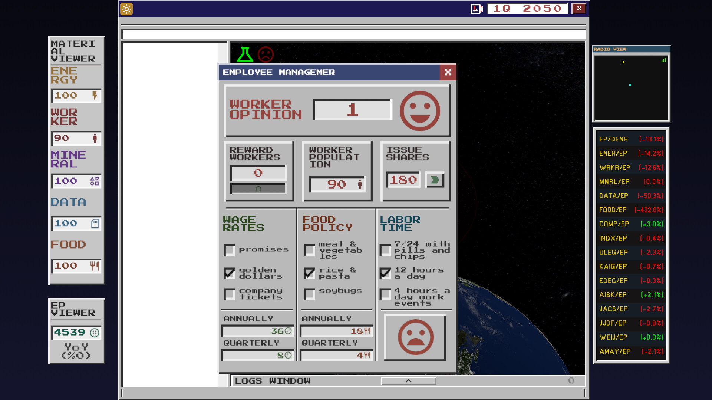Click the green arrow to issue 180 shares
Viewport: 712px width, 400px height.
435,180
